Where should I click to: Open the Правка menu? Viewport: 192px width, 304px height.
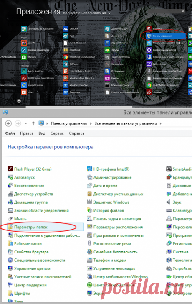click(27, 133)
